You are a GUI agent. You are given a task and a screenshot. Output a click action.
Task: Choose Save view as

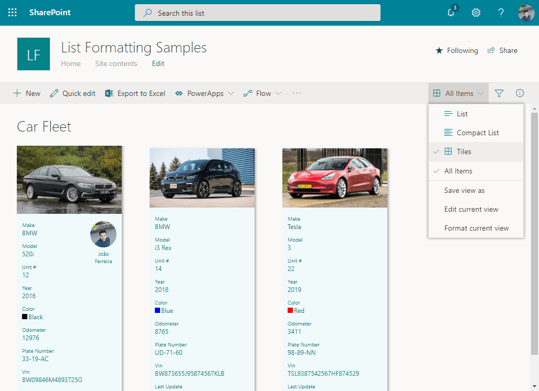[475, 191]
